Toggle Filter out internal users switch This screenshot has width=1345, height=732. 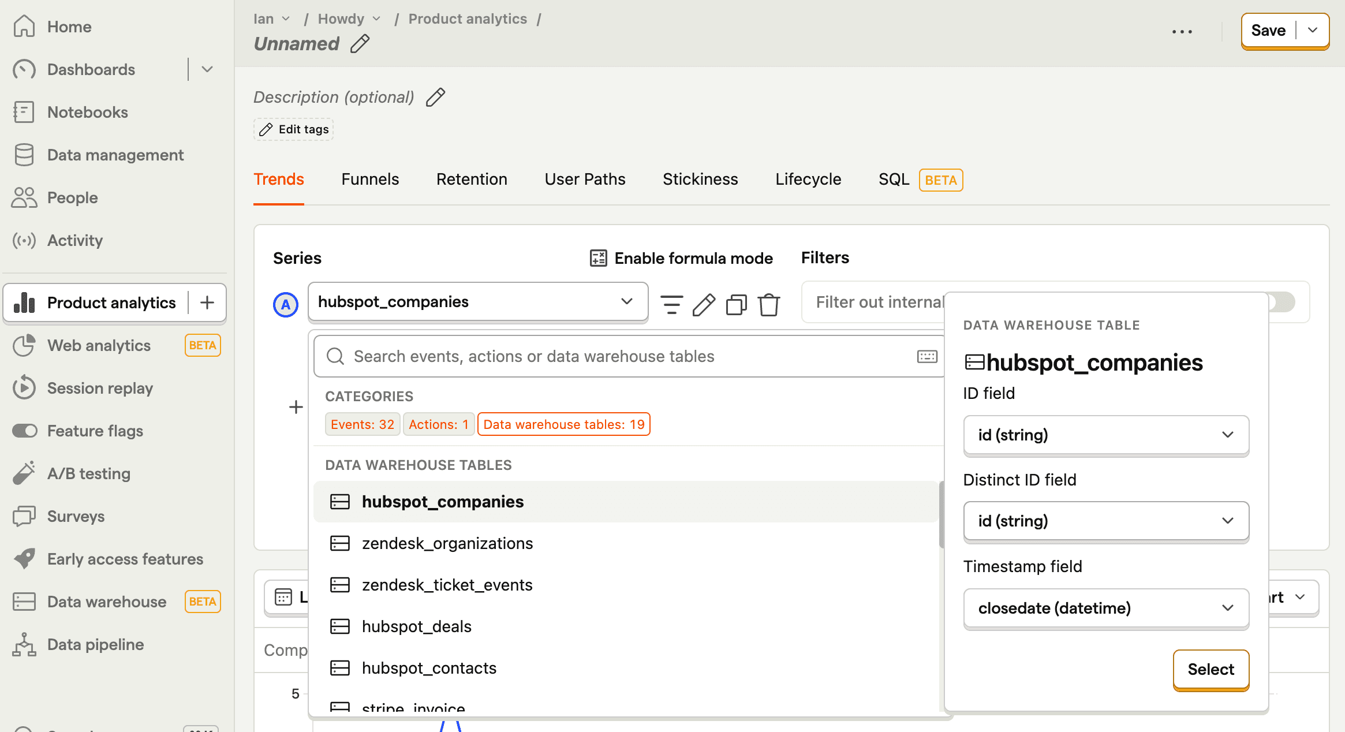(1282, 302)
